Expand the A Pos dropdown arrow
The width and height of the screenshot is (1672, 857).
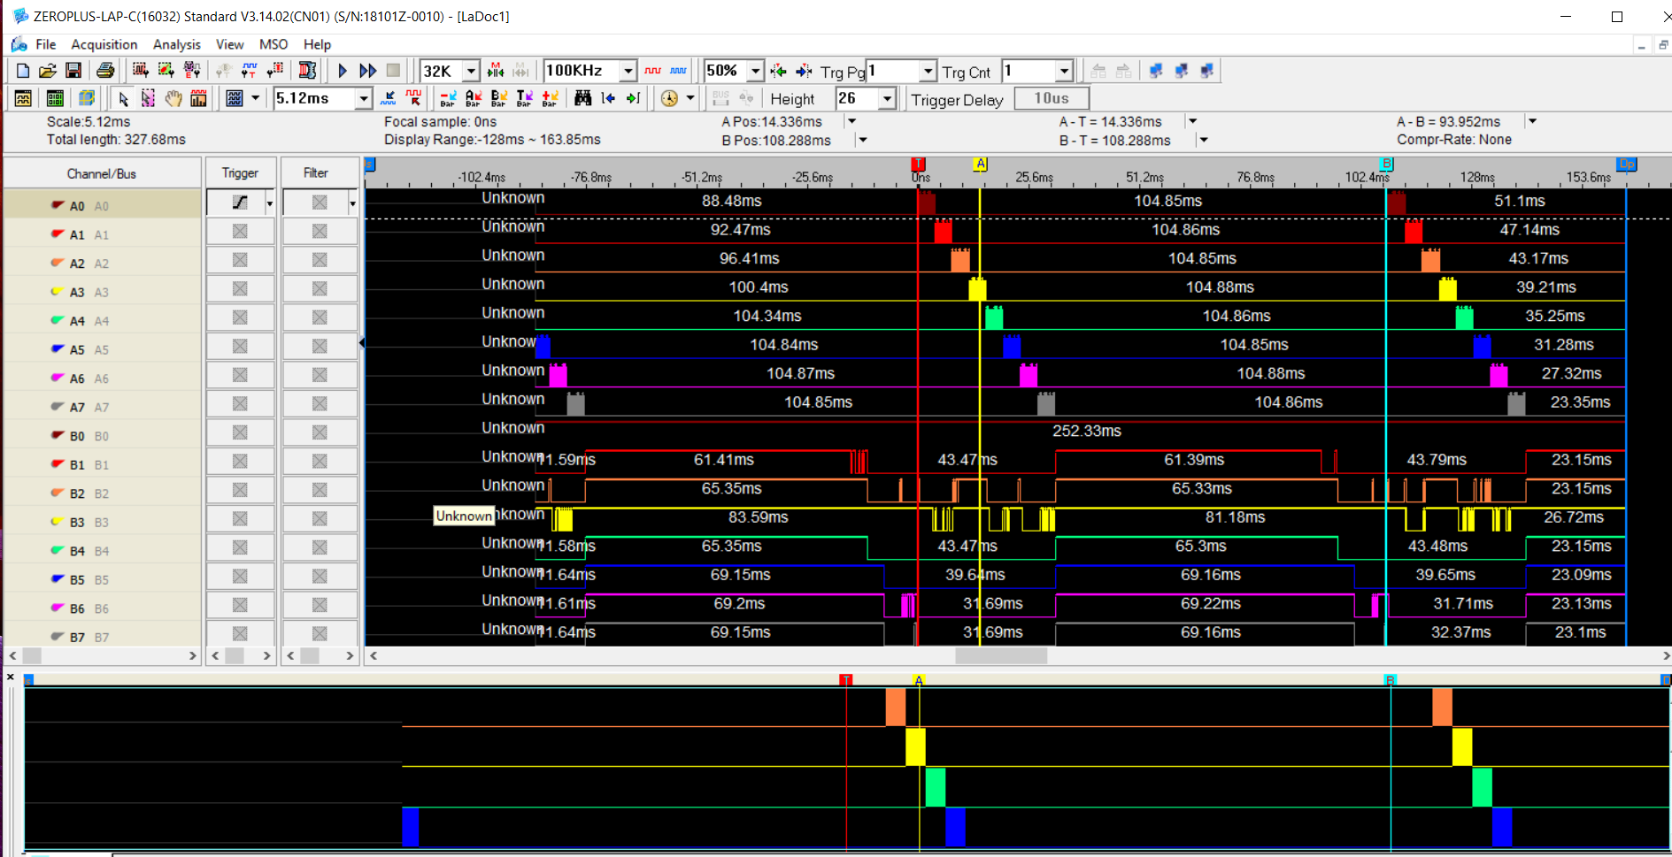coord(851,121)
